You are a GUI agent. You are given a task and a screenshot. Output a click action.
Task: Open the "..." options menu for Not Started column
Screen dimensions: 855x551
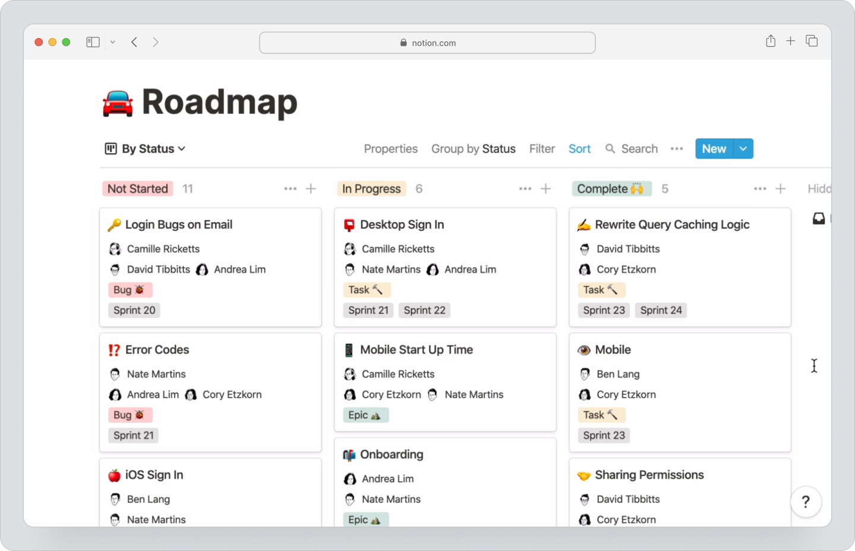click(290, 188)
